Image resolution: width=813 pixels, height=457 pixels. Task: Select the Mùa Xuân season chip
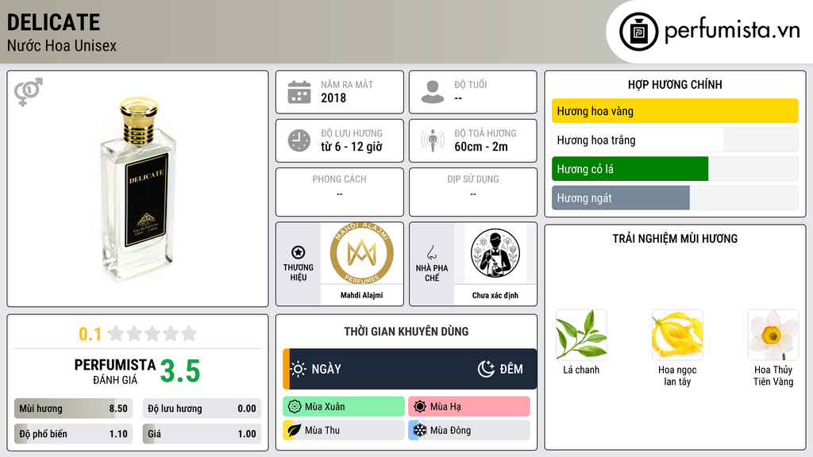click(344, 407)
